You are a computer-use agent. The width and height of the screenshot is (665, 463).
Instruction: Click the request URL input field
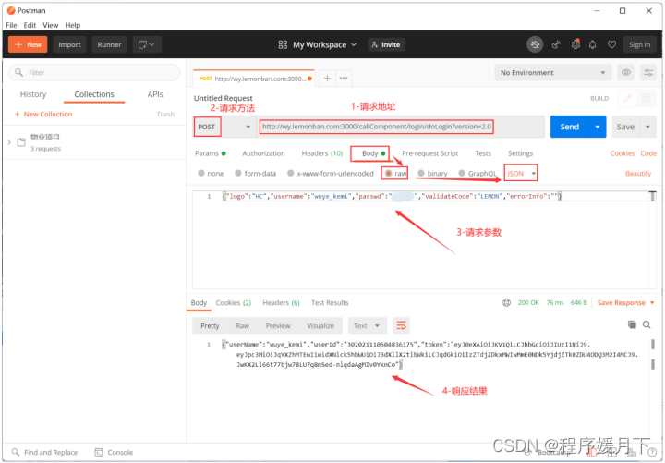coord(400,127)
